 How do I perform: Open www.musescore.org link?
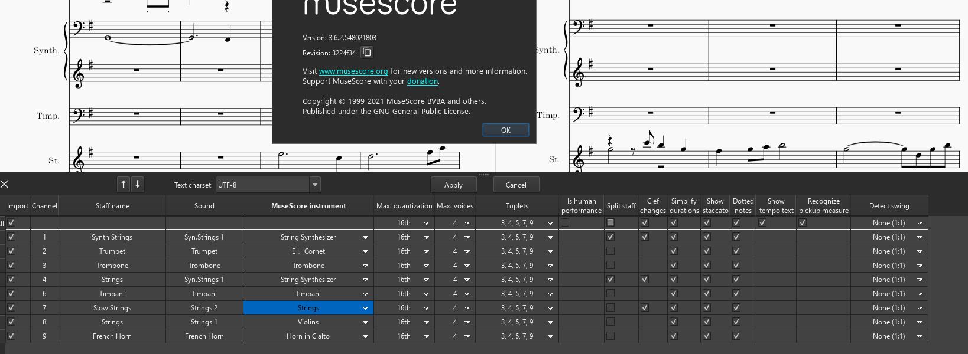[353, 71]
